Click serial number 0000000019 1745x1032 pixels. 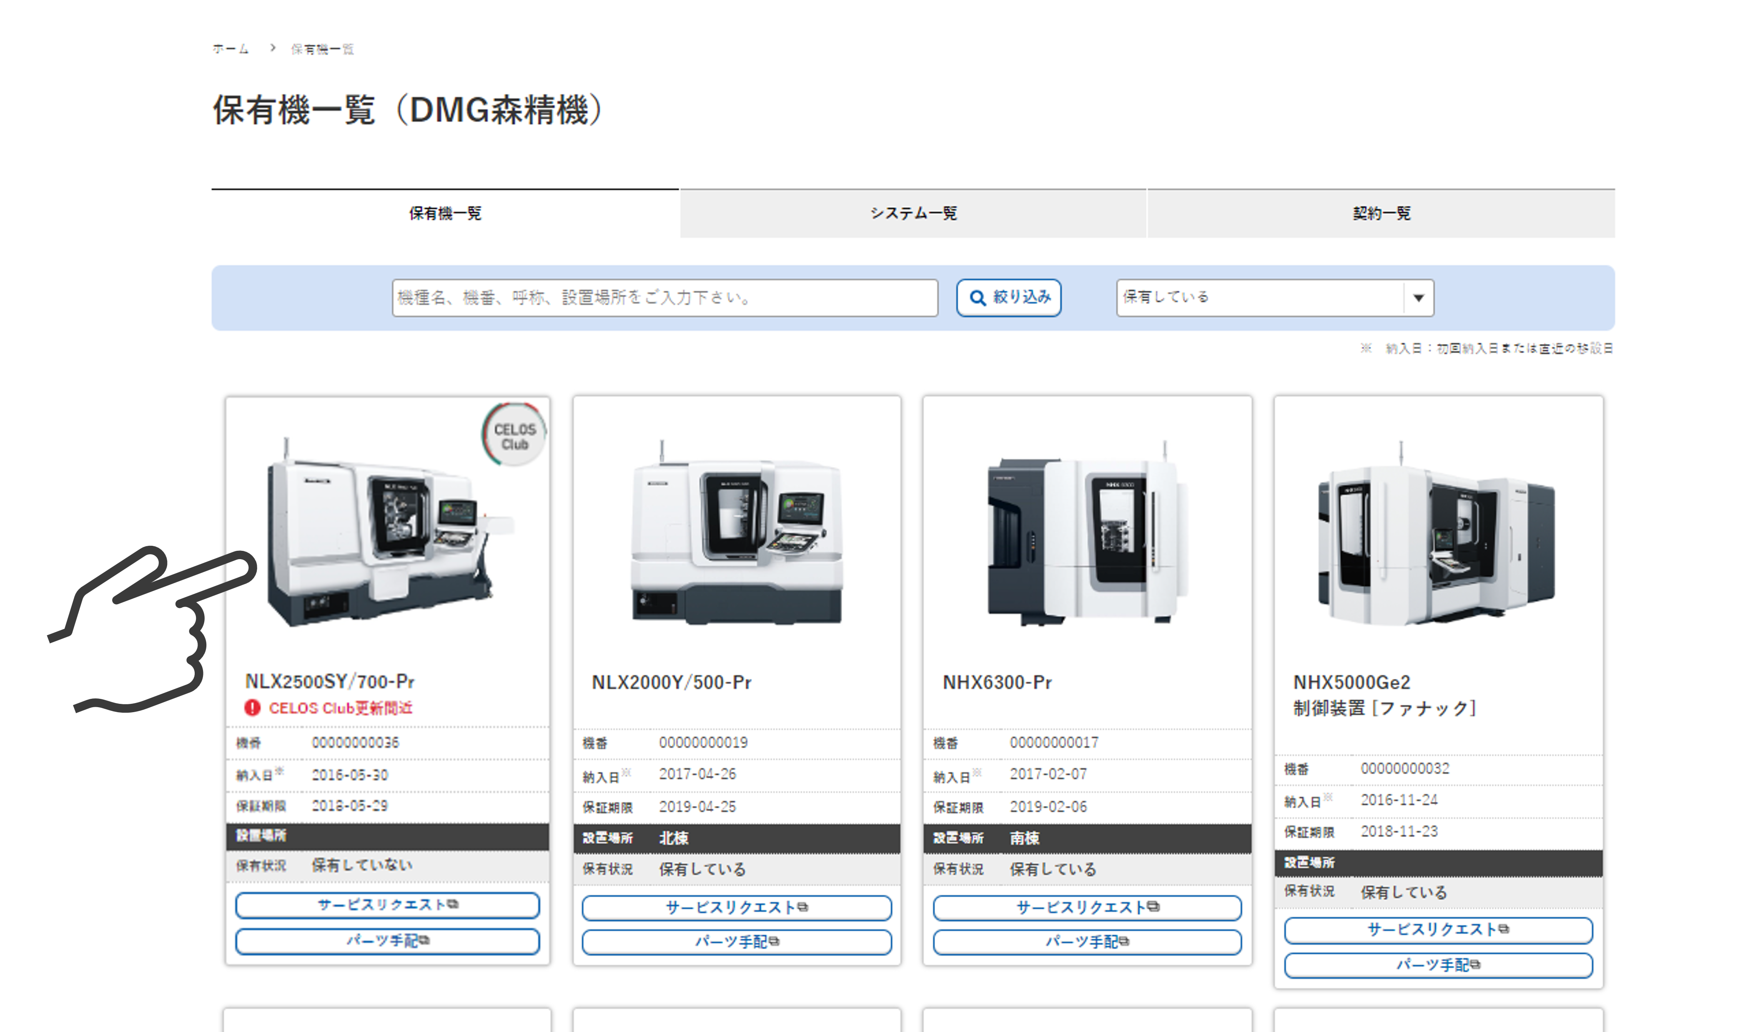(x=704, y=743)
